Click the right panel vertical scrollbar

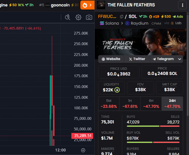[x=188, y=65]
